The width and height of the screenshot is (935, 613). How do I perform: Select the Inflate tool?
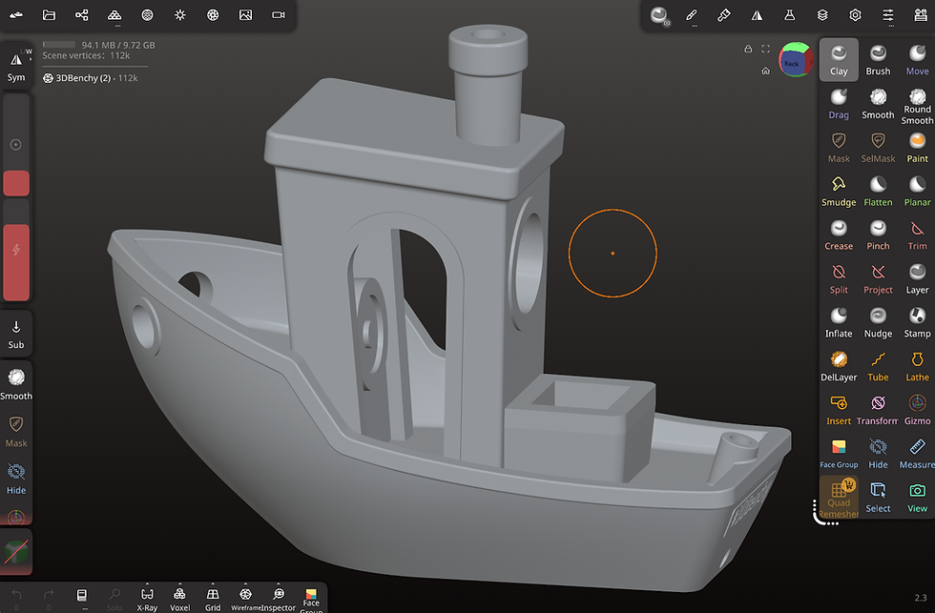pyautogui.click(x=839, y=322)
